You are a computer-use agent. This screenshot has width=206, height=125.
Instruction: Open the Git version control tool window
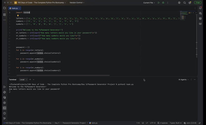click(4, 118)
